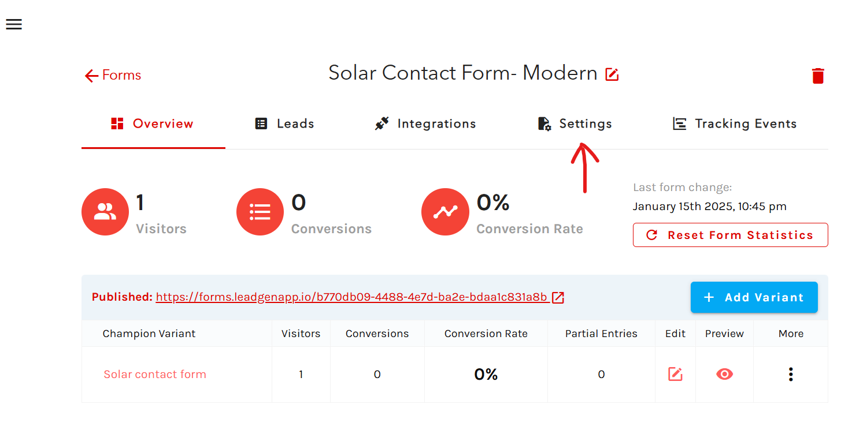Click the Add Variant button

pyautogui.click(x=754, y=297)
